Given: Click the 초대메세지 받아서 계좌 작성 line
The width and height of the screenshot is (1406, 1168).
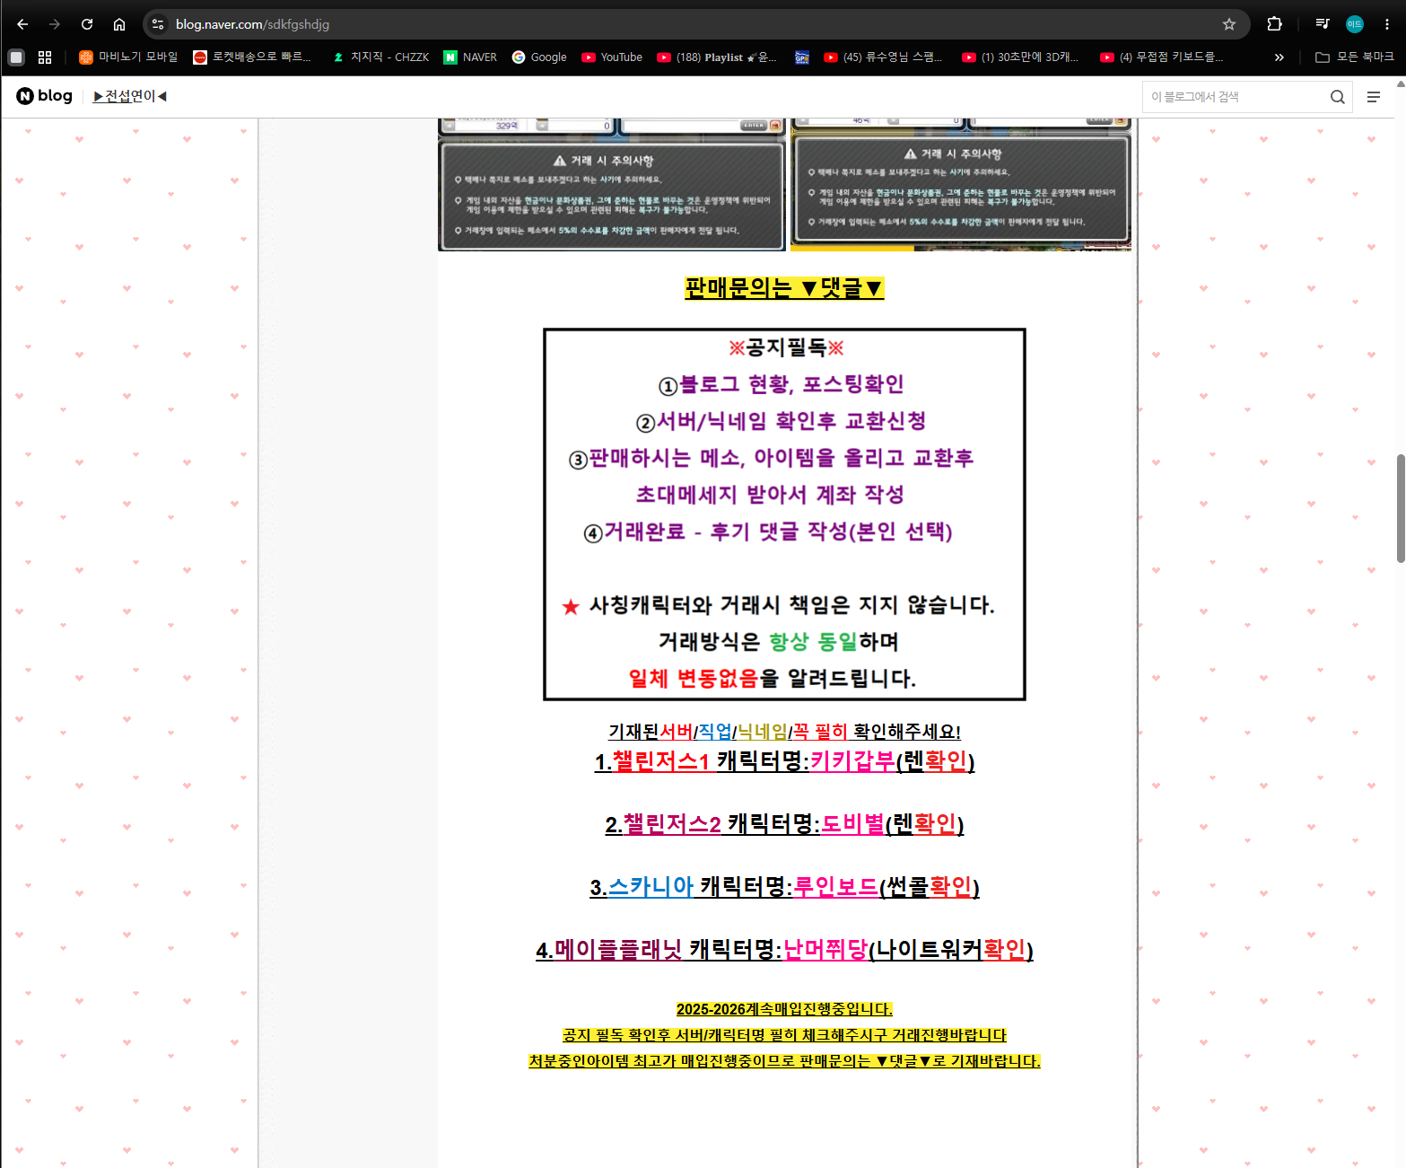Looking at the screenshot, I should coord(770,496).
